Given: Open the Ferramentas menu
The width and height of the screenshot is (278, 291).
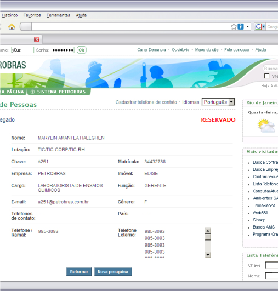Looking at the screenshot, I should point(58,15).
